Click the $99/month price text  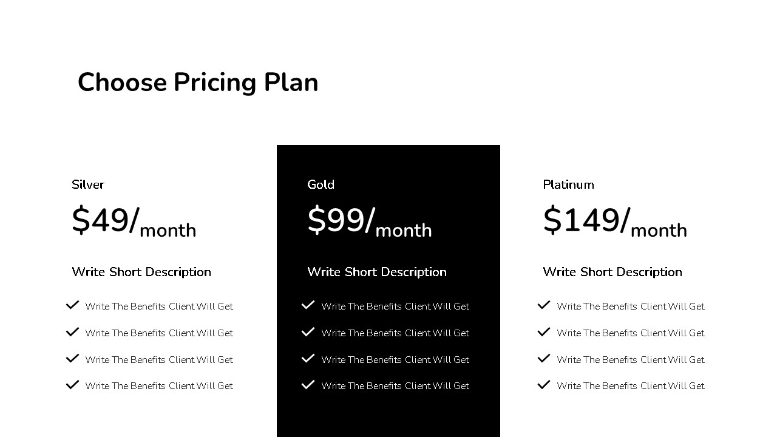coord(369,222)
